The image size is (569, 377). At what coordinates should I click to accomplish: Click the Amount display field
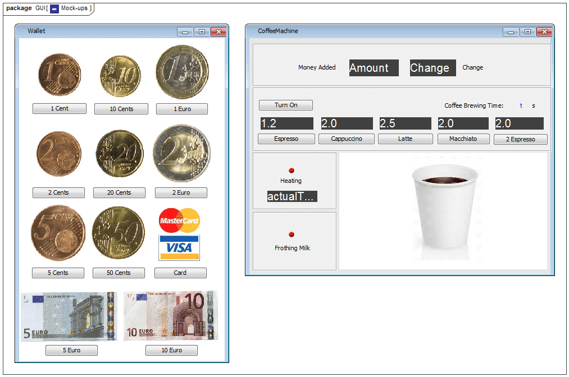[374, 68]
